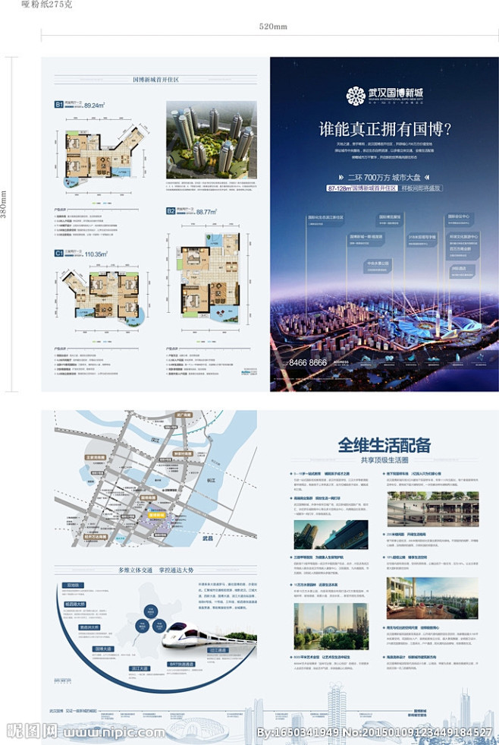Click the 二环 700万方 城市大盘 slogan

[384, 177]
